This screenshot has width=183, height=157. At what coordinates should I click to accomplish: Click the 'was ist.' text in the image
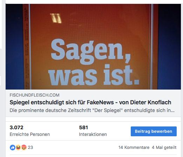(94, 75)
